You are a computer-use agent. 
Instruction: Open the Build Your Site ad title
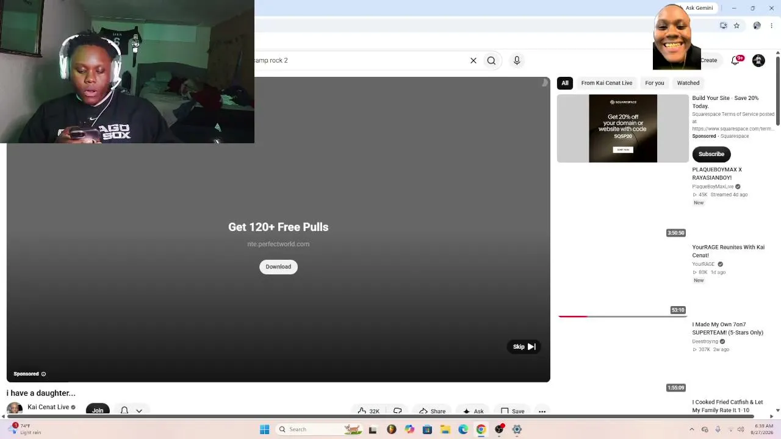[725, 102]
